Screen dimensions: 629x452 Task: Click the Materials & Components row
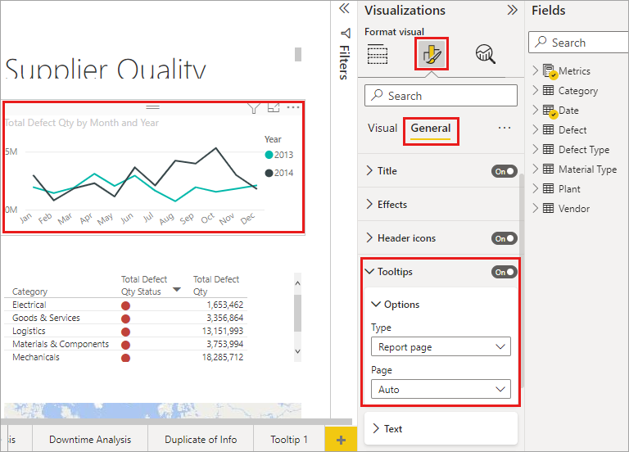(x=125, y=344)
